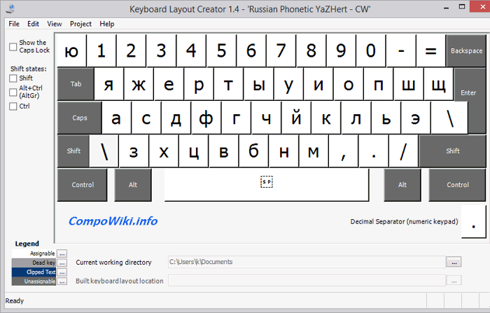This screenshot has height=313, width=490.
Task: Browse for current working directory
Action: tap(454, 262)
